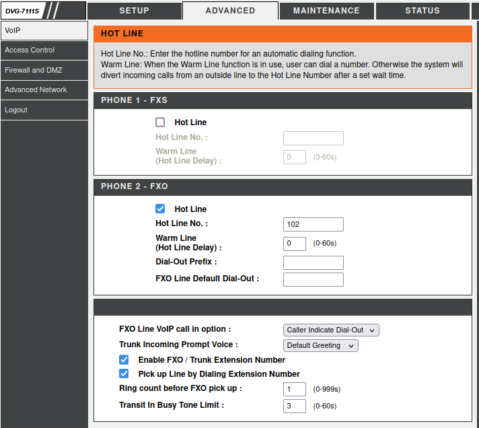Image resolution: width=479 pixels, height=428 pixels.
Task: Toggle Pick up Line by Dialing Extension
Action: (x=124, y=373)
